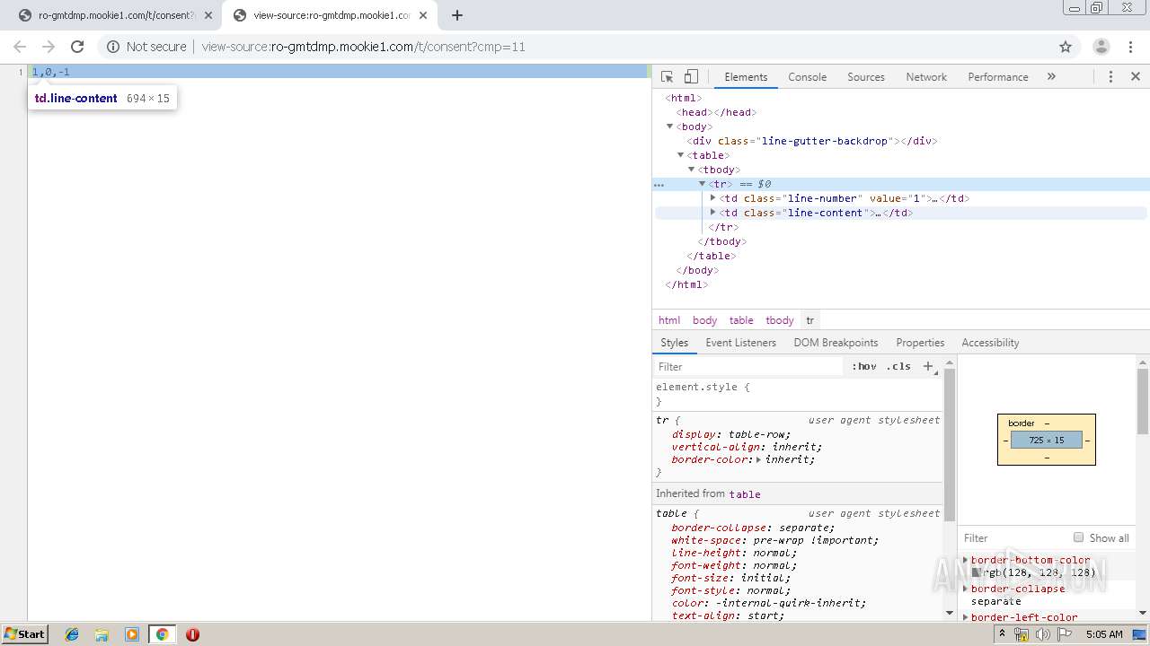Open the DOM Breakpoints tab
1150x646 pixels.
coord(836,343)
